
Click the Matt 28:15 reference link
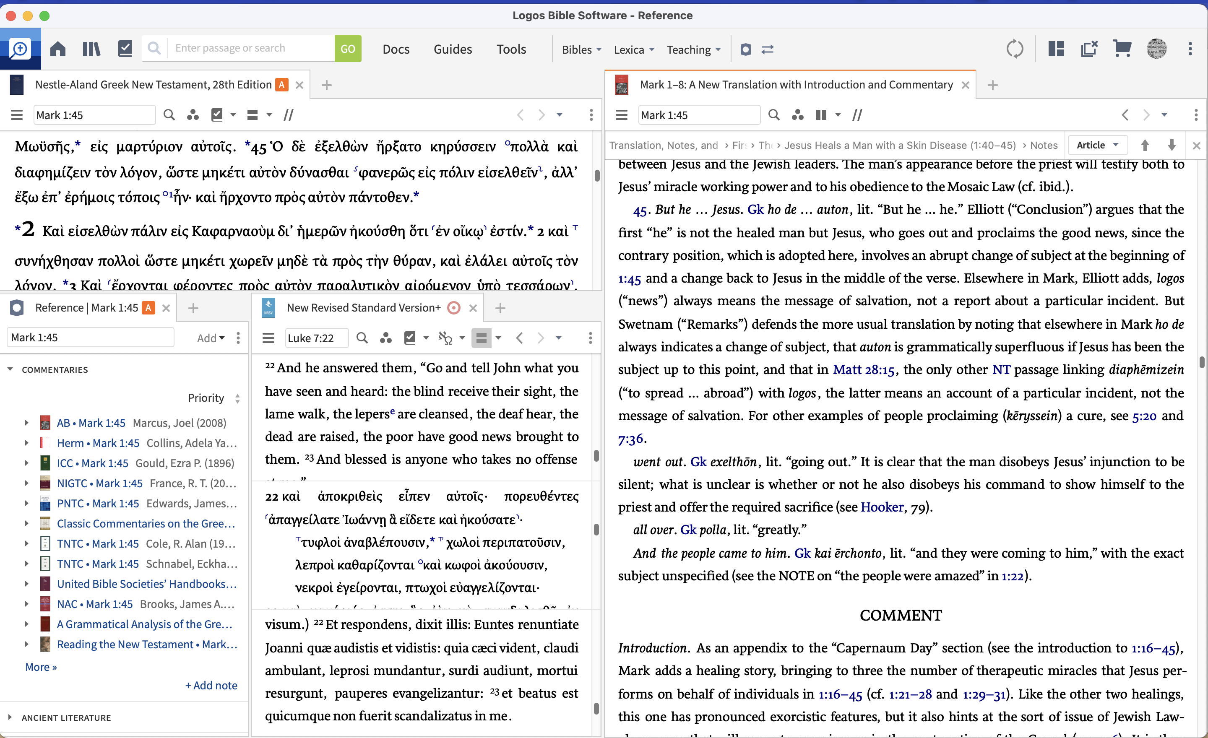pos(863,369)
